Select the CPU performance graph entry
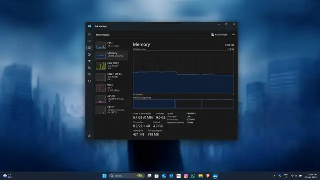 pos(111,45)
